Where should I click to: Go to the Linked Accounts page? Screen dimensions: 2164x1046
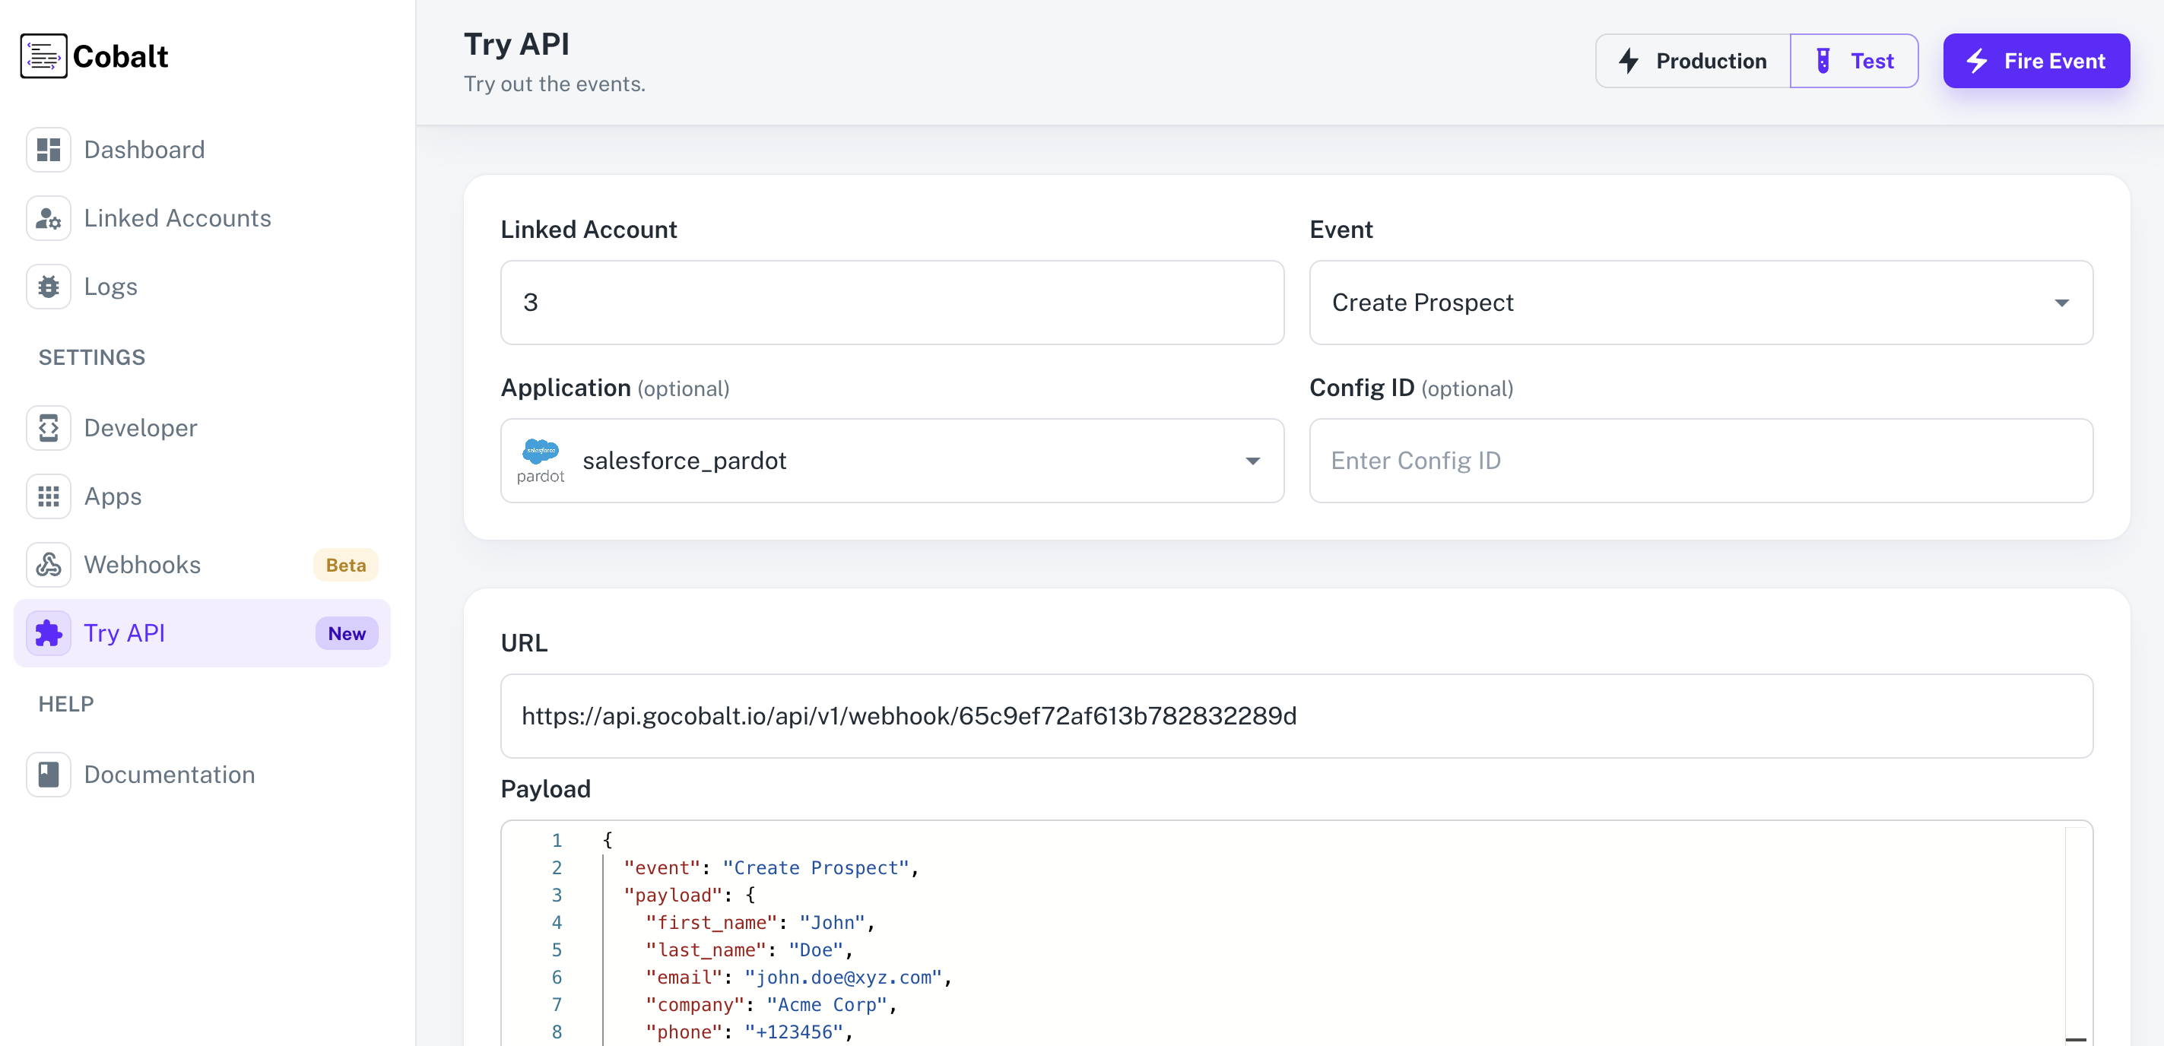(177, 218)
